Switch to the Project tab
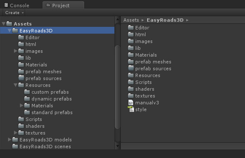The height and width of the screenshot is (158, 245). 63,5
